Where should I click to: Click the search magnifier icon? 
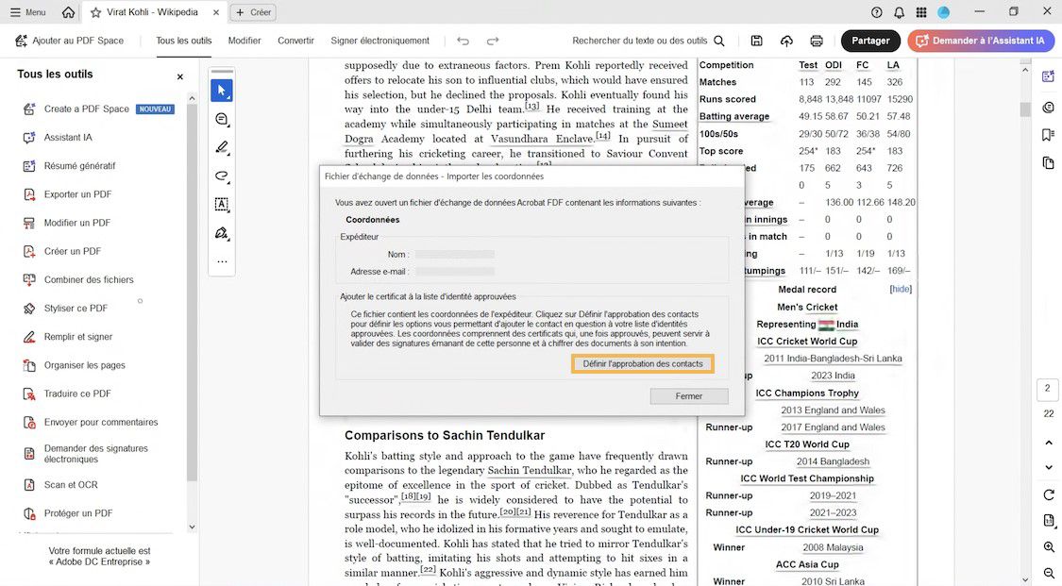point(719,41)
